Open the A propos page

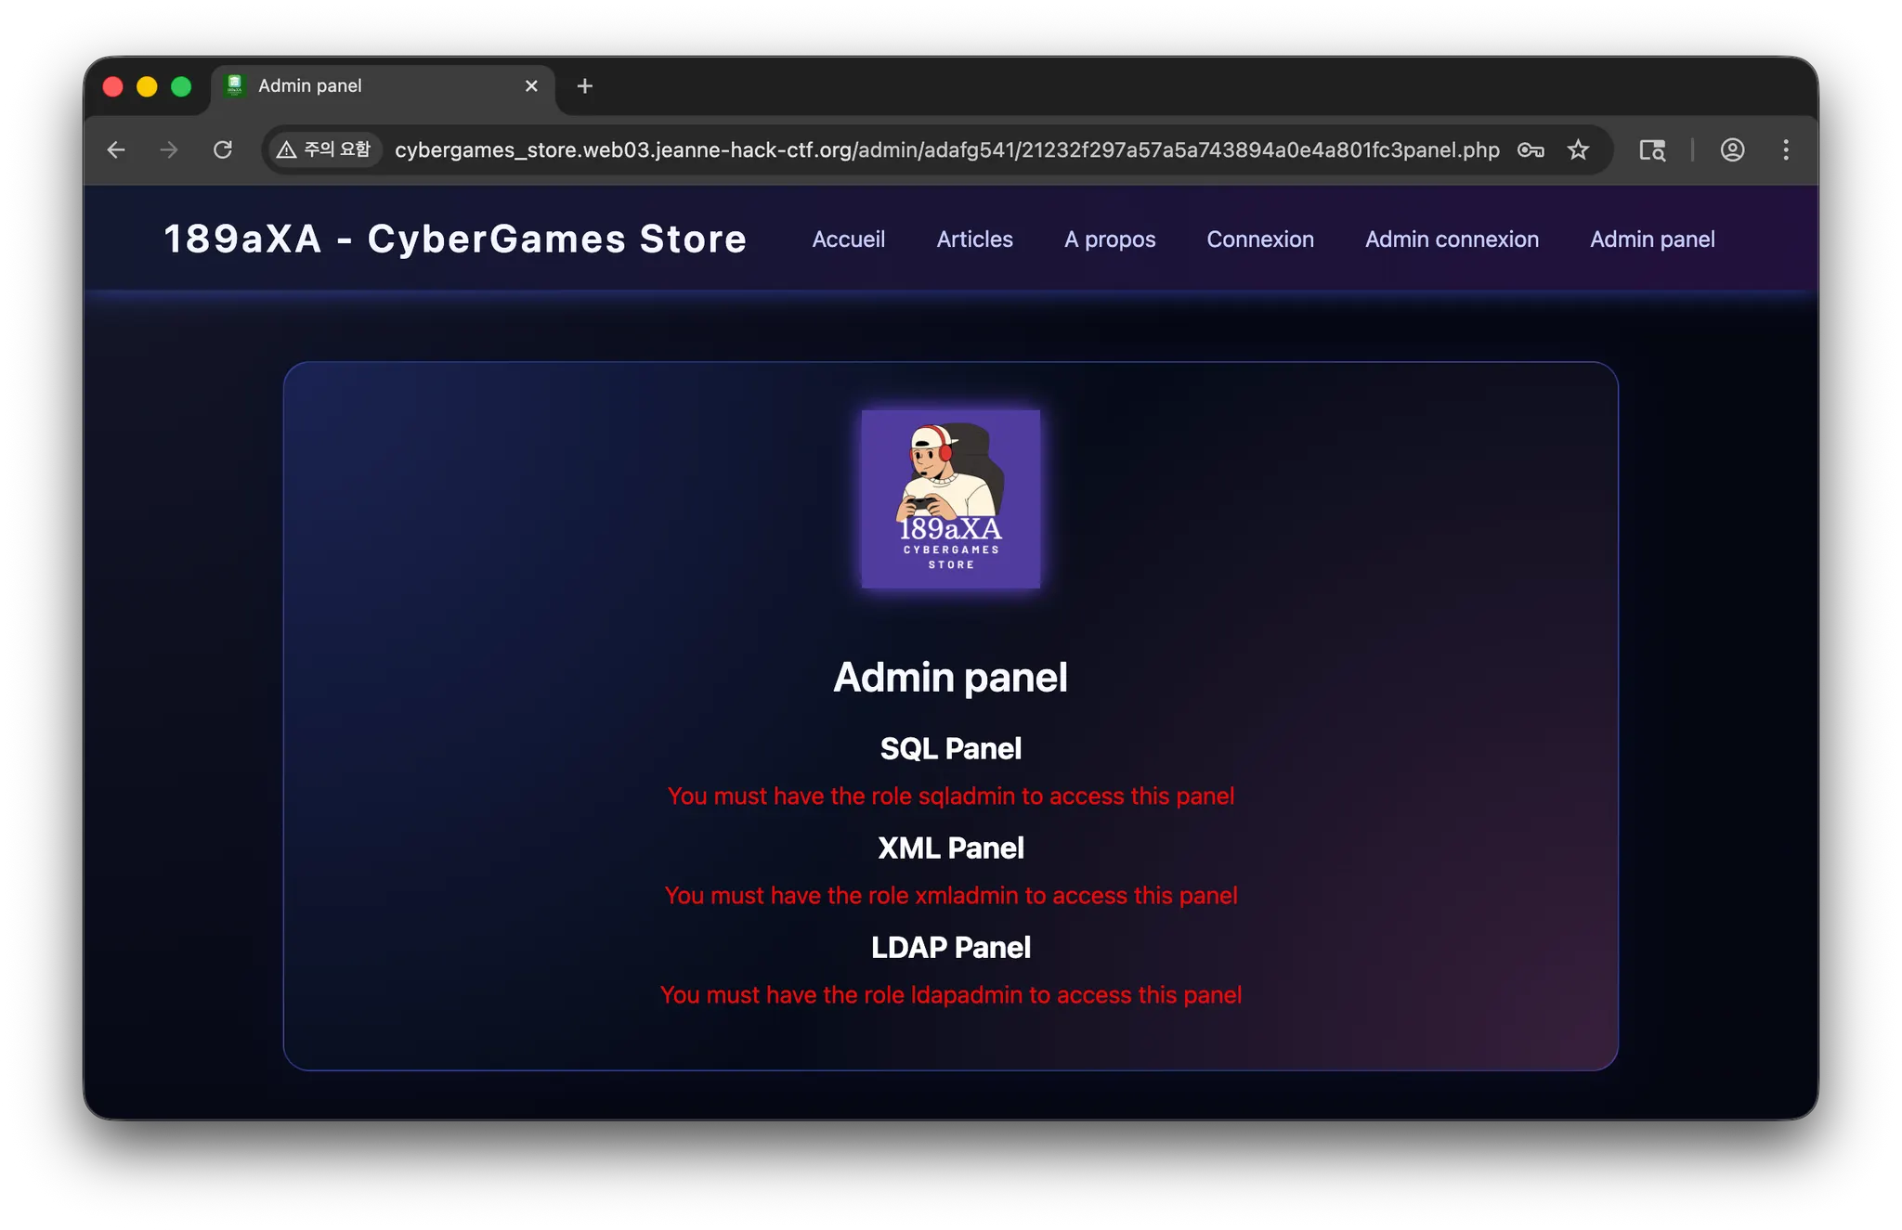tap(1110, 240)
